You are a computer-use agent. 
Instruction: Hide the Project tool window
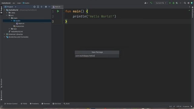pyautogui.click(x=49, y=7)
